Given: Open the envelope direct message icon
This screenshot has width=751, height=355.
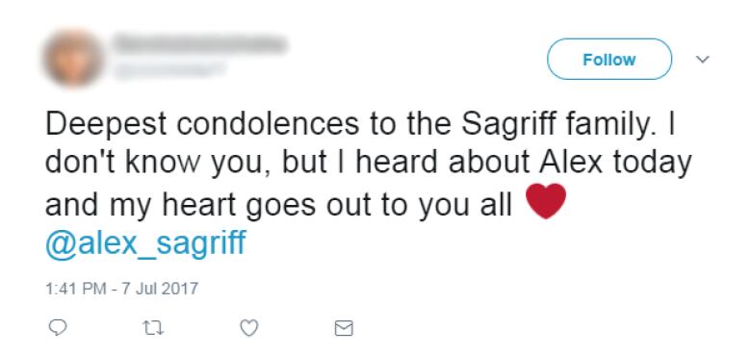Looking at the screenshot, I should pyautogui.click(x=344, y=328).
